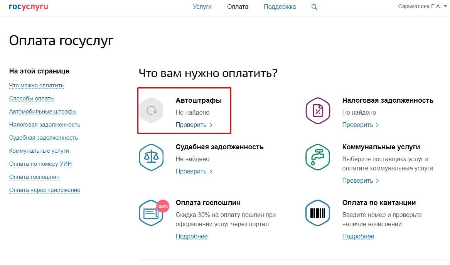Image resolution: width=450 pixels, height=265 pixels.
Task: Click the Госуслуги logo
Action: (x=28, y=7)
